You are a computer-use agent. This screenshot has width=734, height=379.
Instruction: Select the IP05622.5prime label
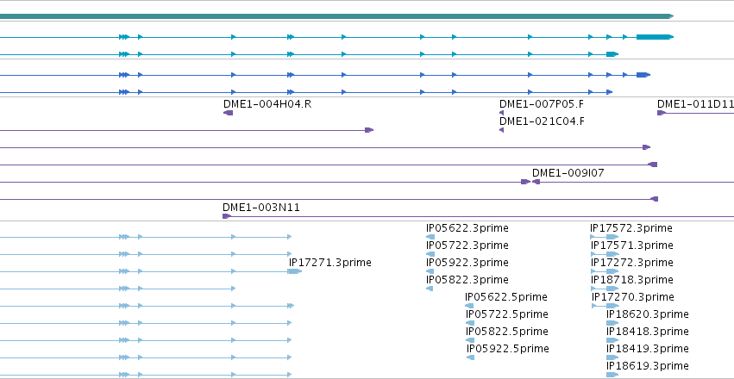[x=506, y=297]
